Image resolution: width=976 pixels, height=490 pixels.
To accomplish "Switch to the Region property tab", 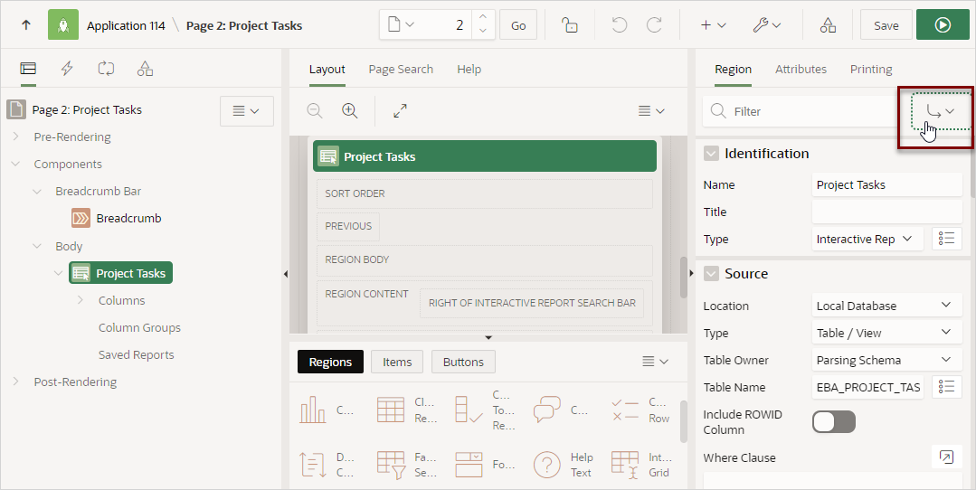I will coord(733,69).
